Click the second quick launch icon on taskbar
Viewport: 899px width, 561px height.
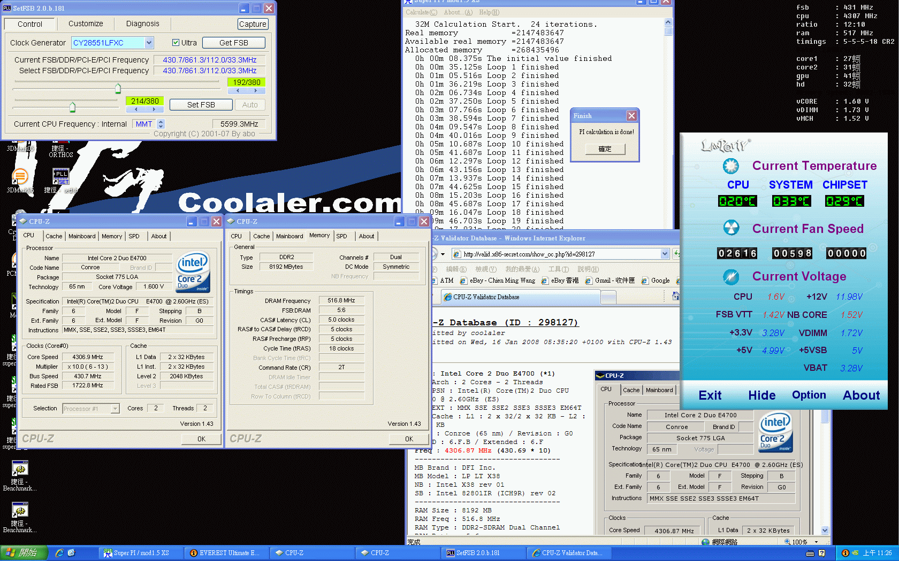tap(72, 553)
